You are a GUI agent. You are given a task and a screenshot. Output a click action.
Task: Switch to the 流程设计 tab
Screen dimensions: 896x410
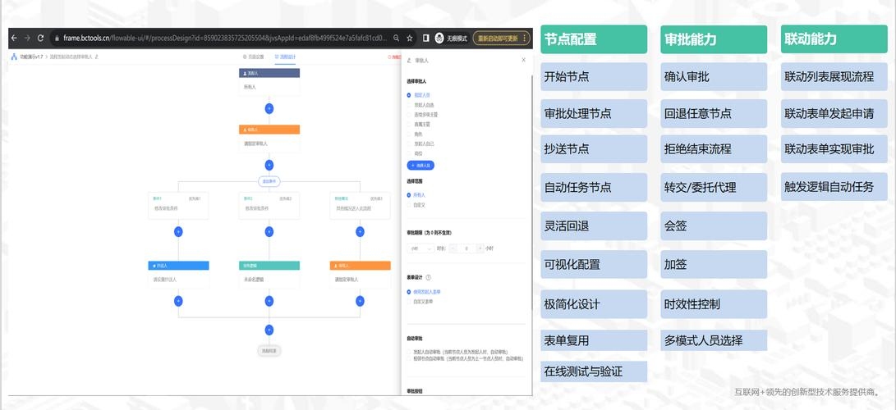pos(285,57)
